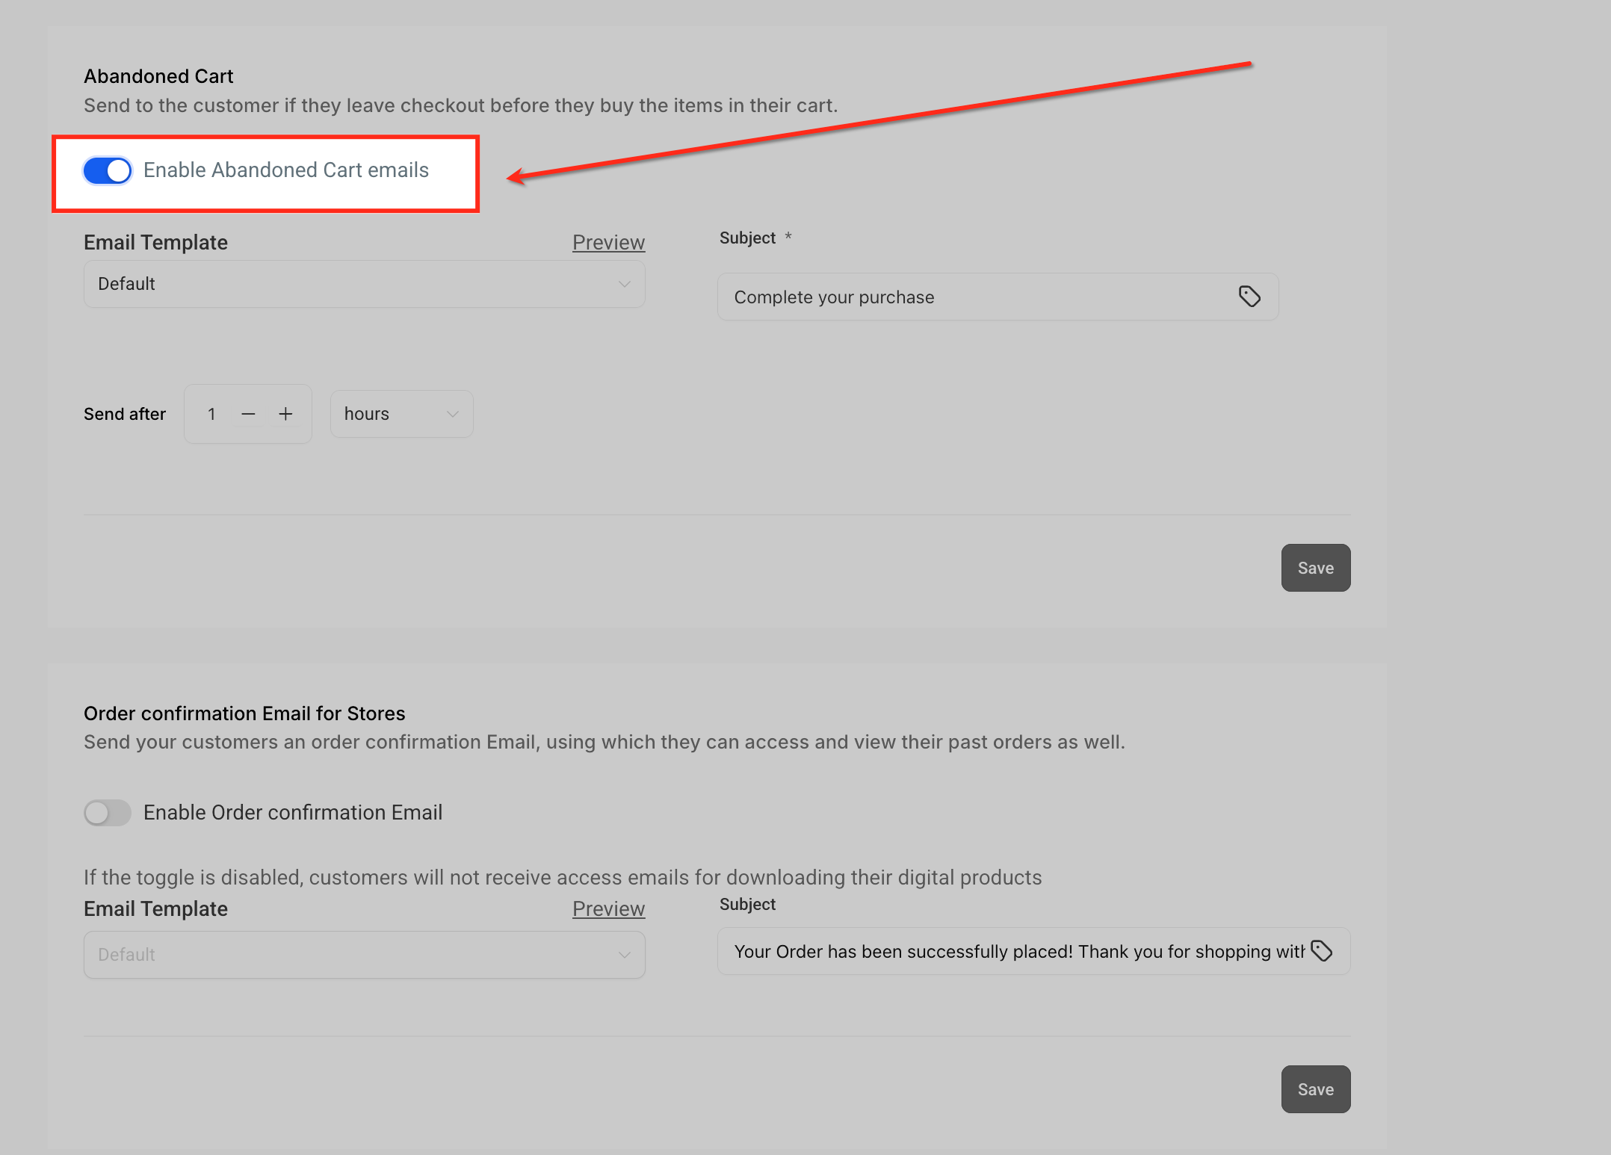This screenshot has height=1155, width=1611.
Task: Save the Abandoned Cart settings
Action: tap(1315, 568)
